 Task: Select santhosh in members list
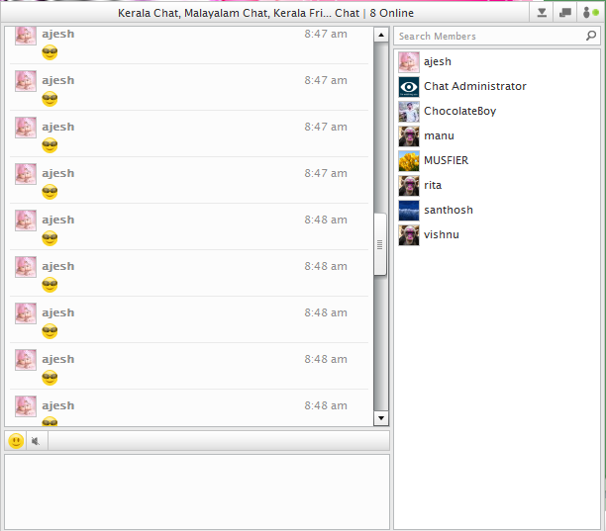click(x=497, y=210)
